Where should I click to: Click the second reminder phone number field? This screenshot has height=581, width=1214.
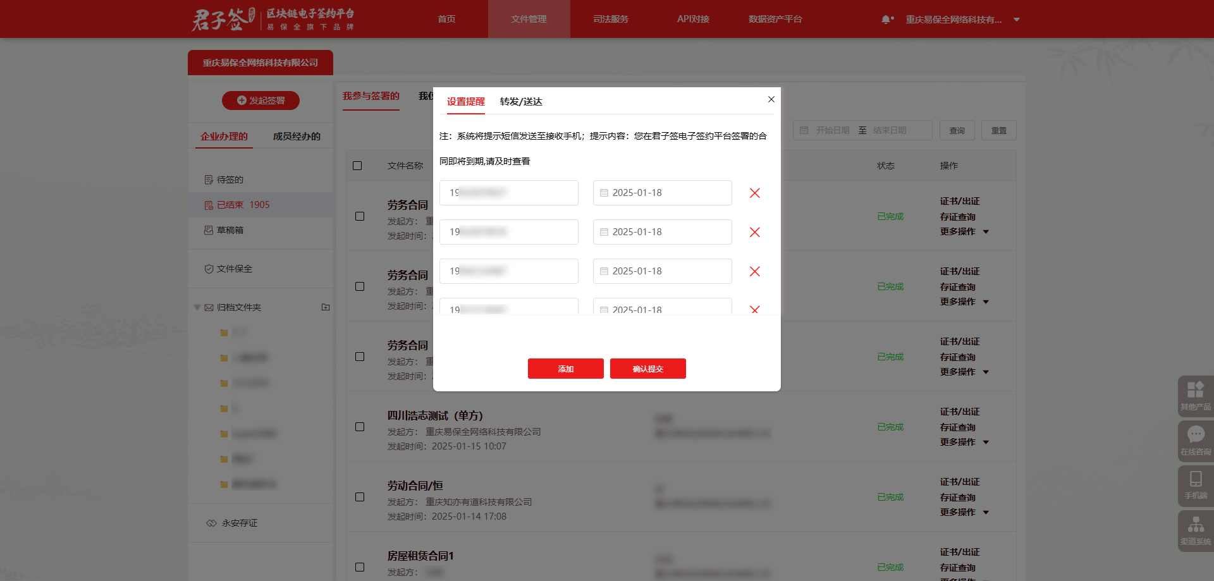[x=509, y=232]
